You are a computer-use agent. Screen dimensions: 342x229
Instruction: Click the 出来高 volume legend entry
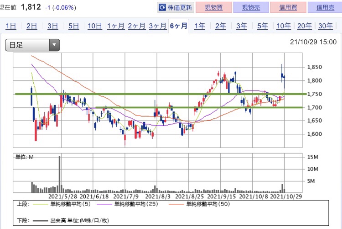tap(71, 220)
